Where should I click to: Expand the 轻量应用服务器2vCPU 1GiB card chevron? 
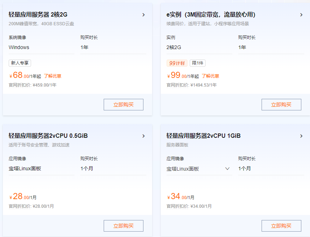click(x=301, y=136)
